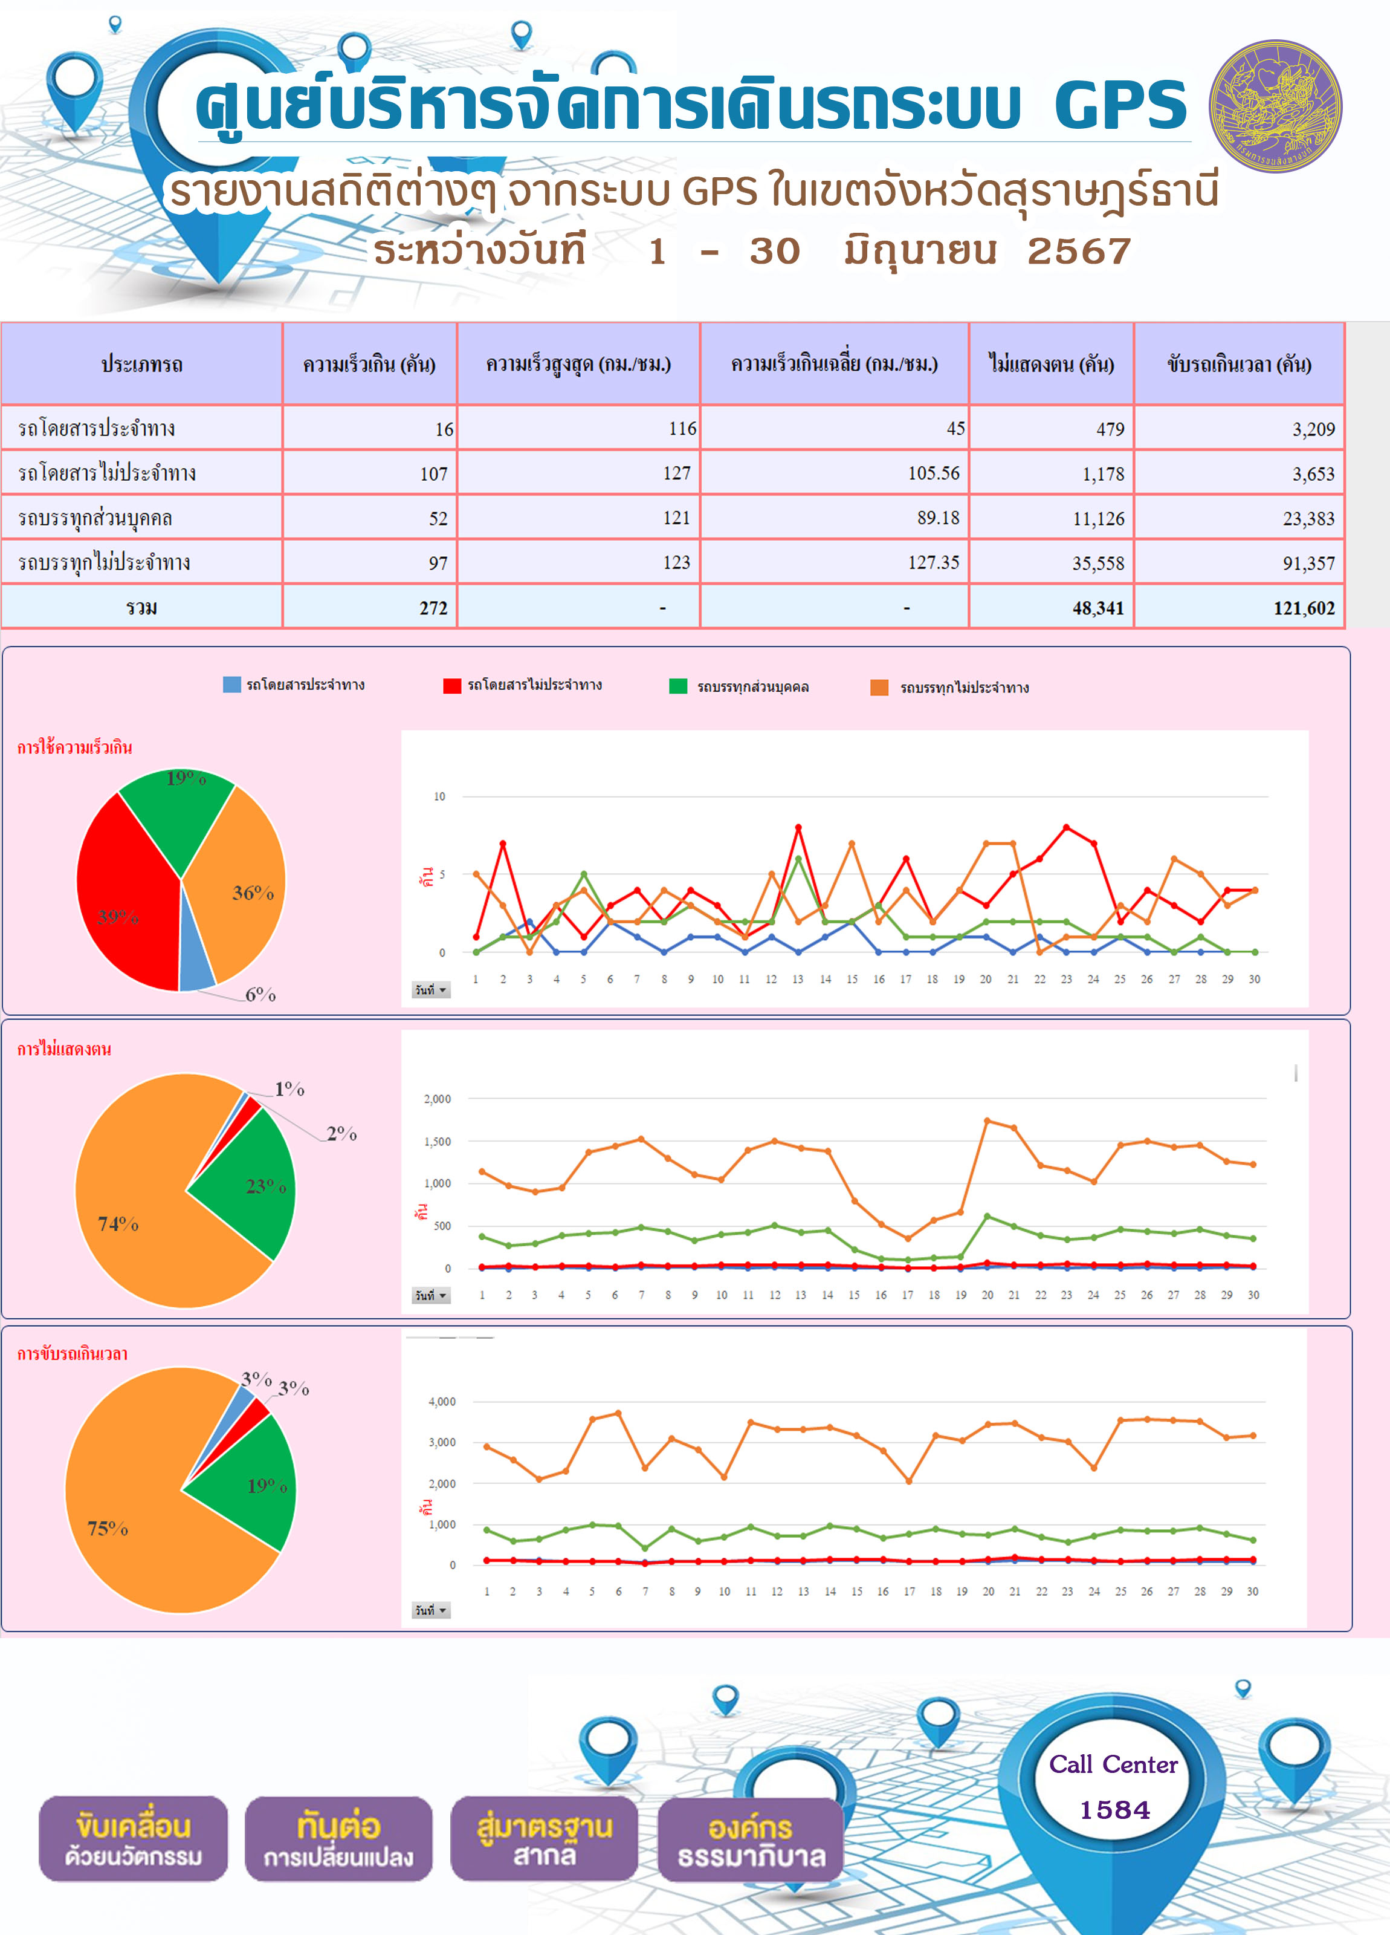The width and height of the screenshot is (1390, 1935).
Task: Select the orange รถบรรทุกไม่ประจำทาง legend swatch
Action: point(879,687)
